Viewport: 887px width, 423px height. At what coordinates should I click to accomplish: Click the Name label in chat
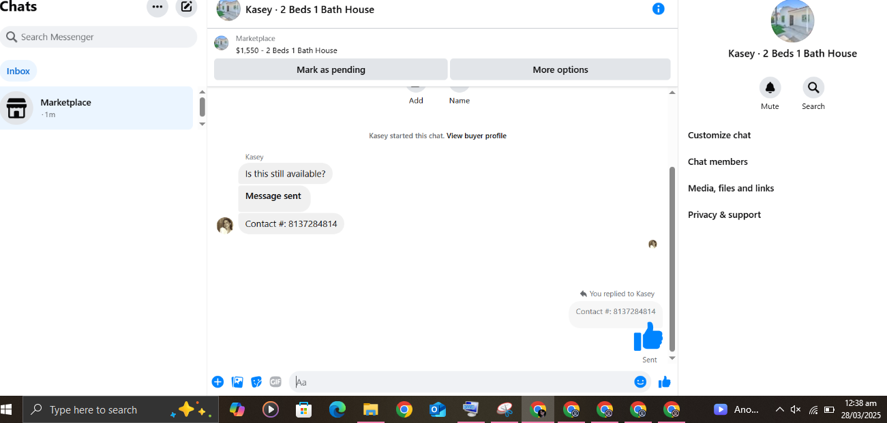click(x=460, y=101)
